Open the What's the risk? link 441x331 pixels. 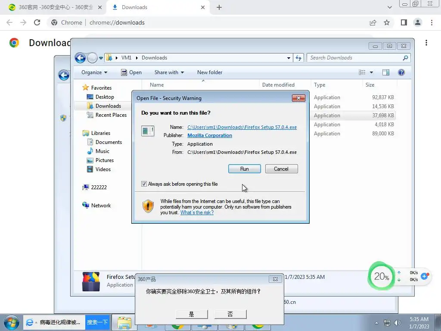point(197,212)
